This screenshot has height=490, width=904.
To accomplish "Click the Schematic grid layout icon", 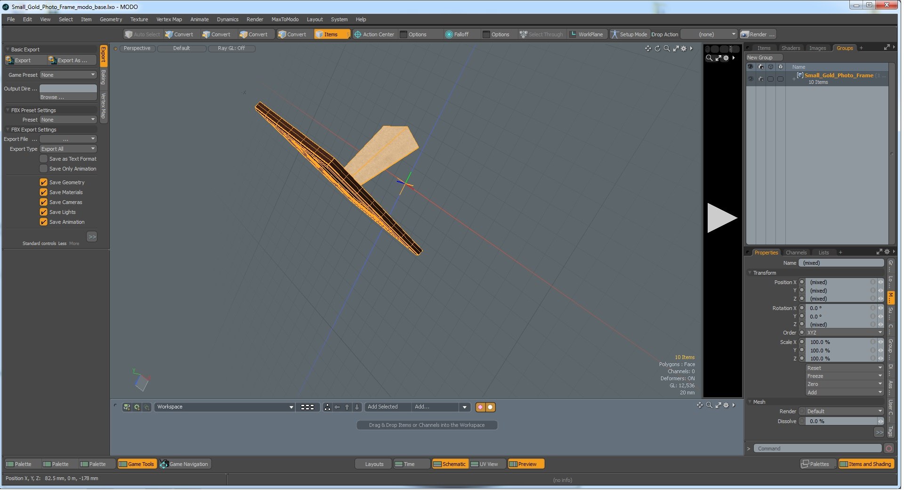I will pyautogui.click(x=307, y=407).
